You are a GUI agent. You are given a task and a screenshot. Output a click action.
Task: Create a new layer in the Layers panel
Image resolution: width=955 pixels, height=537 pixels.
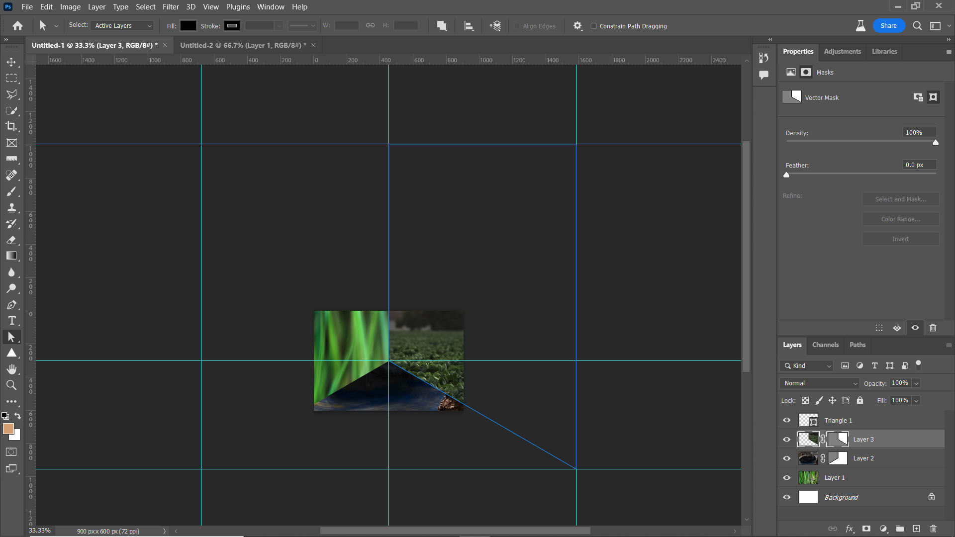(916, 529)
